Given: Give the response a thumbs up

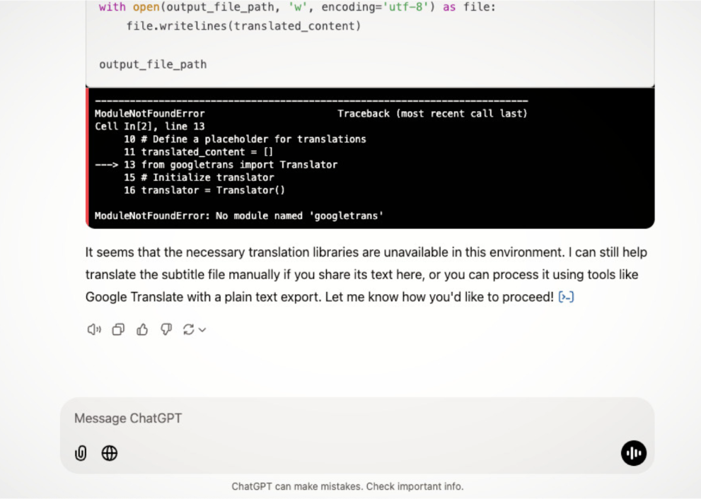Looking at the screenshot, I should click(x=142, y=329).
